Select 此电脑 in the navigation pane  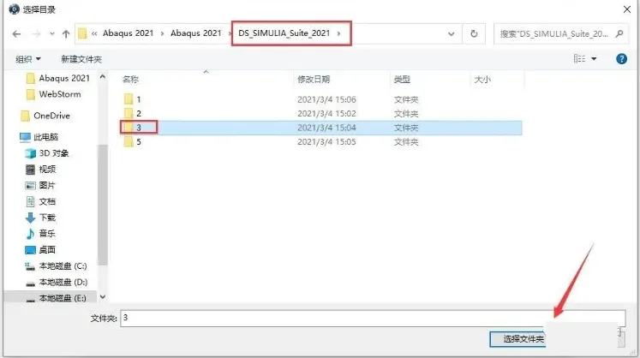click(x=39, y=137)
